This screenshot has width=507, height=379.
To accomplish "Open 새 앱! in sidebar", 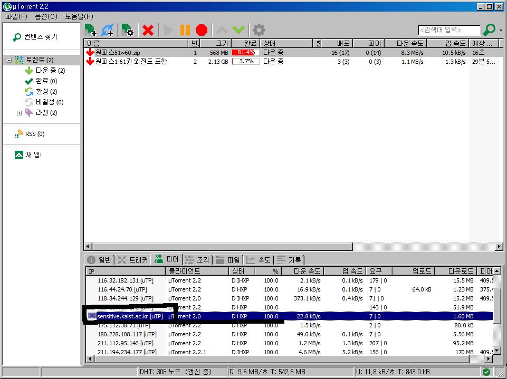I will [28, 155].
